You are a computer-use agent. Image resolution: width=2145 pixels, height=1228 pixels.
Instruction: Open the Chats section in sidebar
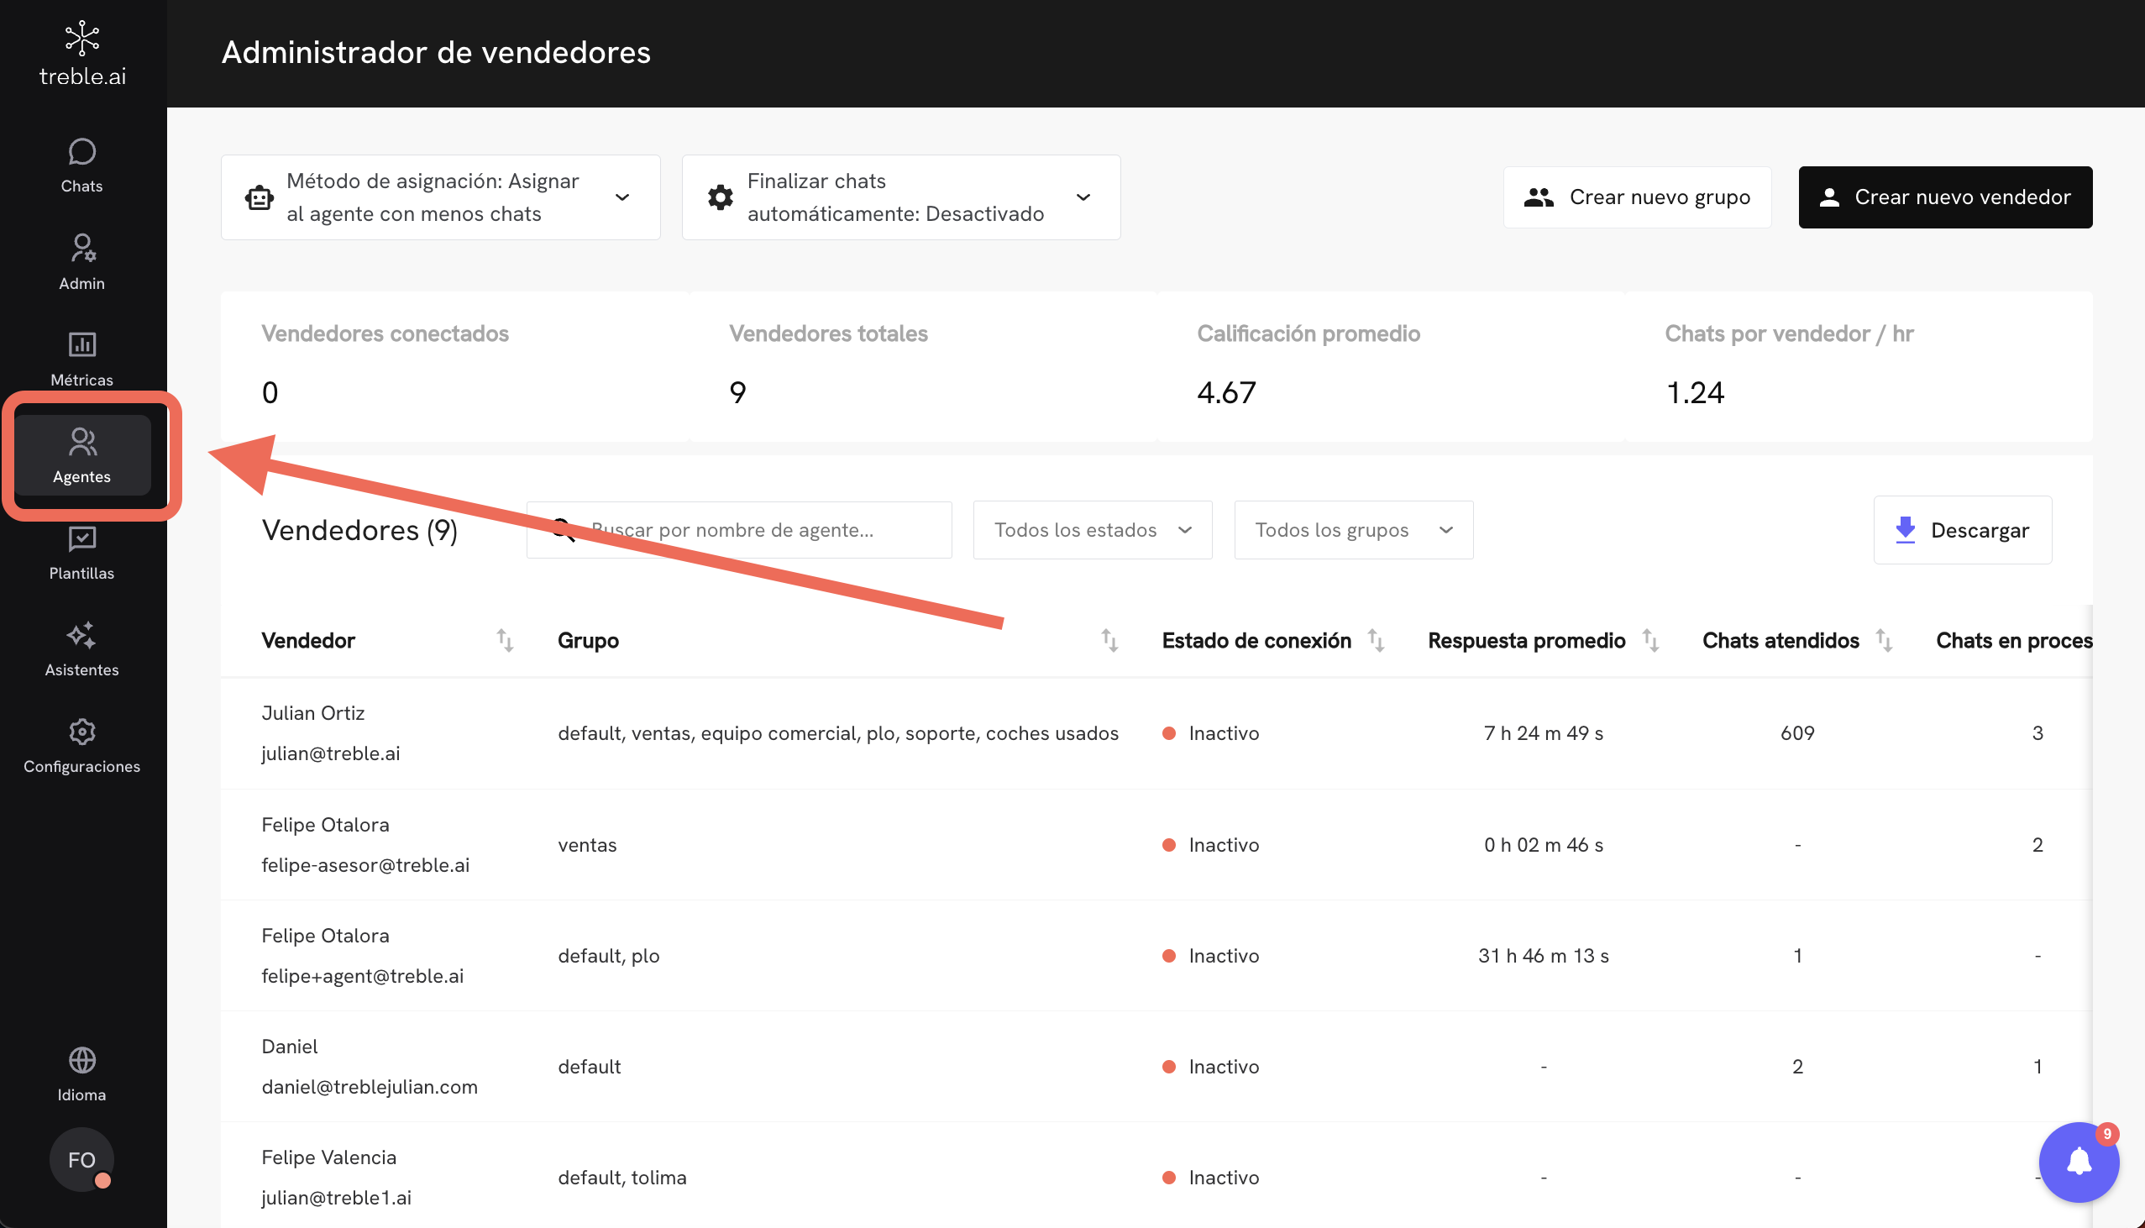click(x=81, y=166)
